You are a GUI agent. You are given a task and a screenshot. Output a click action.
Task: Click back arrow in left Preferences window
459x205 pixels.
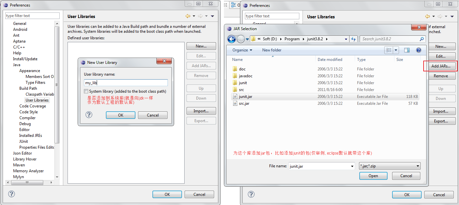(188, 16)
